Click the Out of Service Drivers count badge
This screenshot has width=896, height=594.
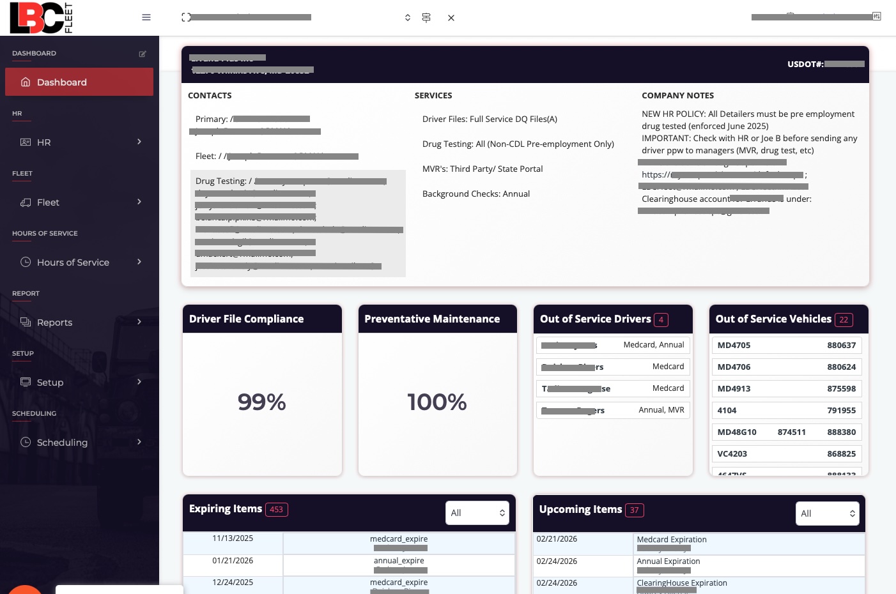tap(661, 320)
